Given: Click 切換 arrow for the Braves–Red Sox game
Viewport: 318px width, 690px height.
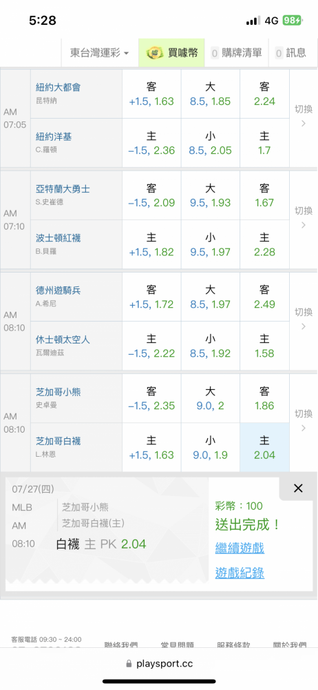Looking at the screenshot, I should click(x=304, y=218).
